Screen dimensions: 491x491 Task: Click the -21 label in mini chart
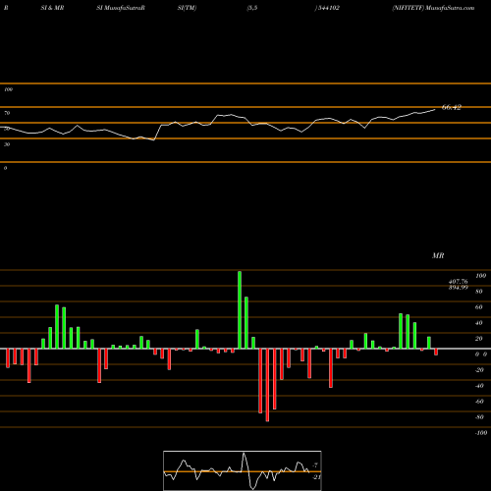point(316,477)
